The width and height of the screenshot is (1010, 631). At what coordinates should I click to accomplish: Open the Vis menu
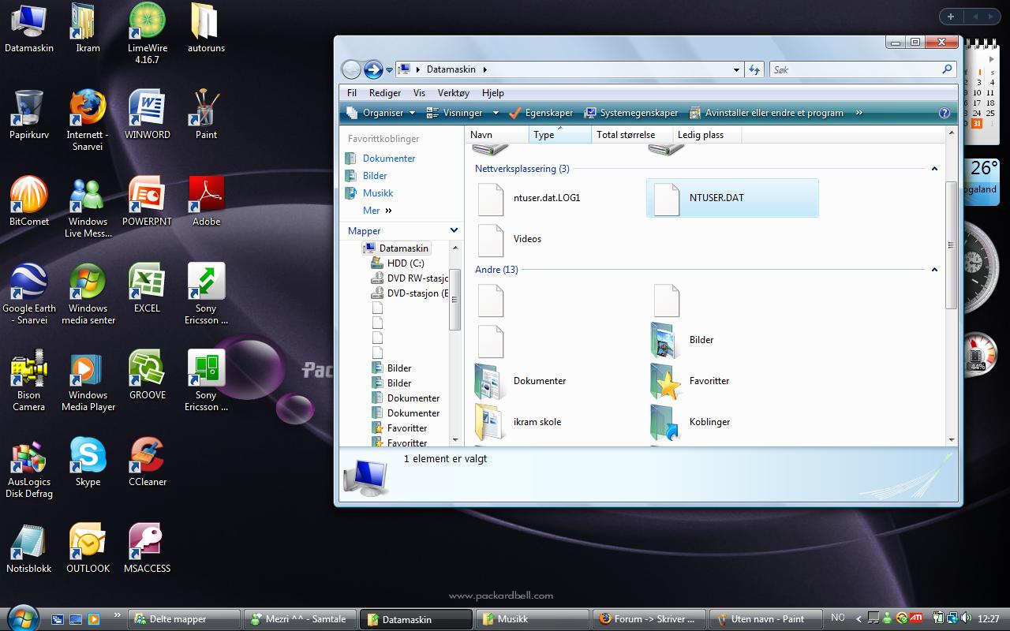(x=419, y=92)
